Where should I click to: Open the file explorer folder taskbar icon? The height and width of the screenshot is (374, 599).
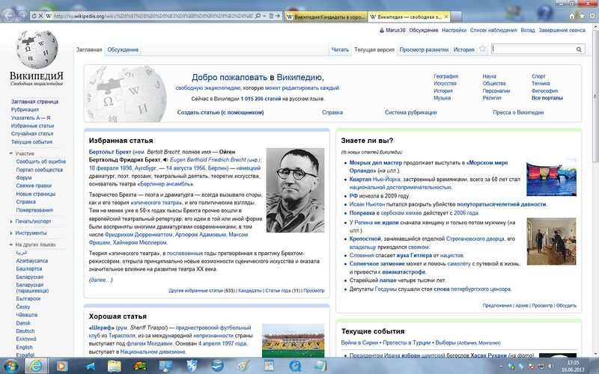[115, 366]
